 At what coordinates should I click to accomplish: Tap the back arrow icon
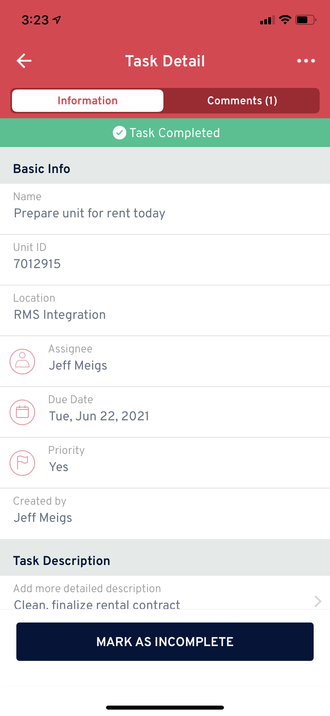click(24, 61)
